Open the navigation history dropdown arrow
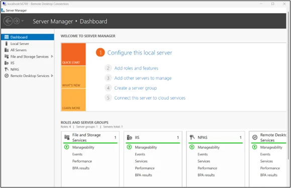This screenshot has height=188, width=291. point(23,21)
